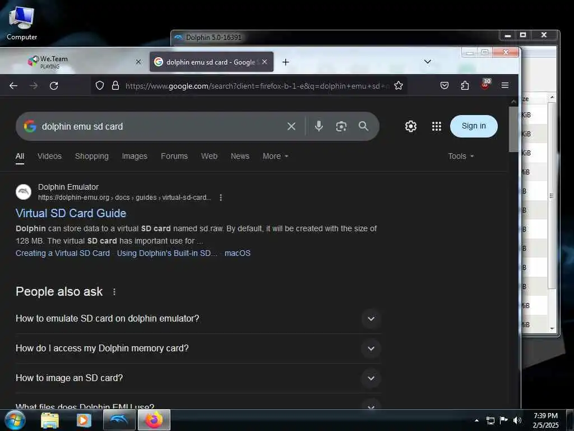Clear the search box with the X icon
574x431 pixels.
[x=291, y=126]
